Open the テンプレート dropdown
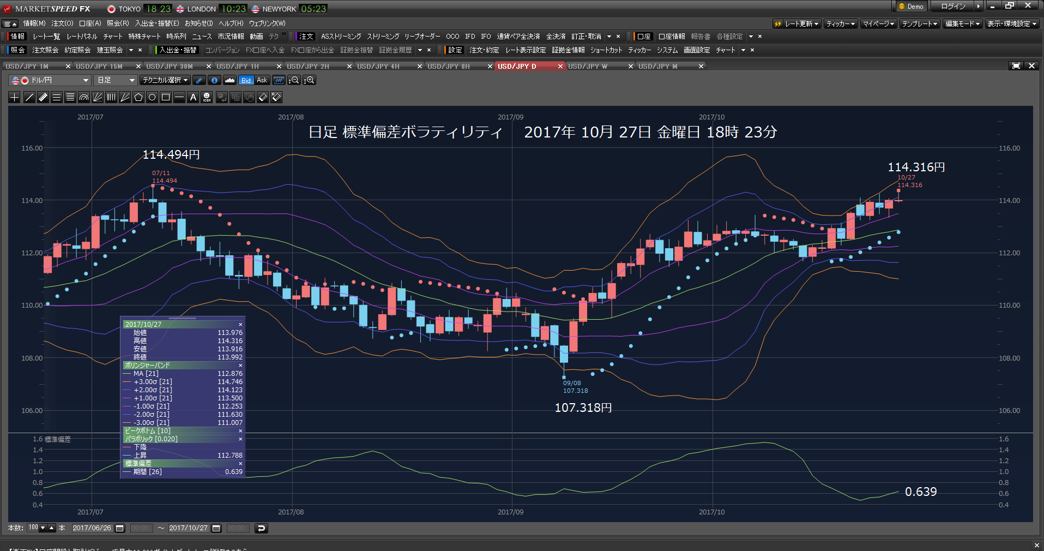This screenshot has height=551, width=1044. tap(920, 24)
